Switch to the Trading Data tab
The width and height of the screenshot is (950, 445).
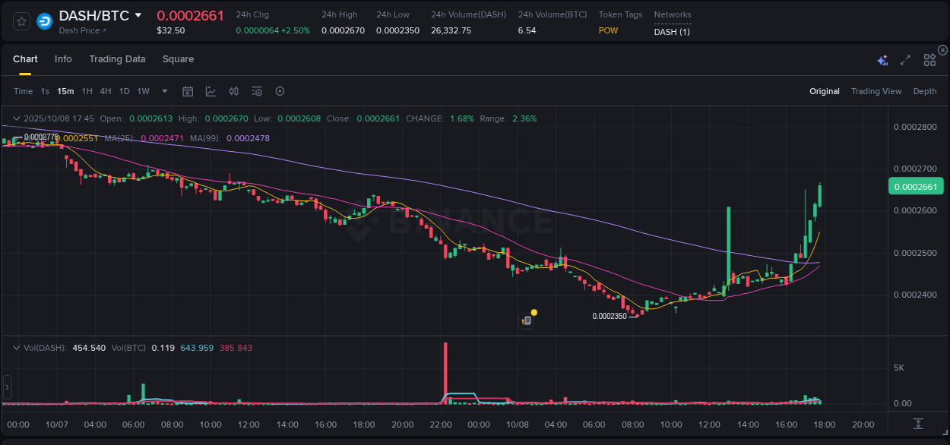click(x=117, y=59)
